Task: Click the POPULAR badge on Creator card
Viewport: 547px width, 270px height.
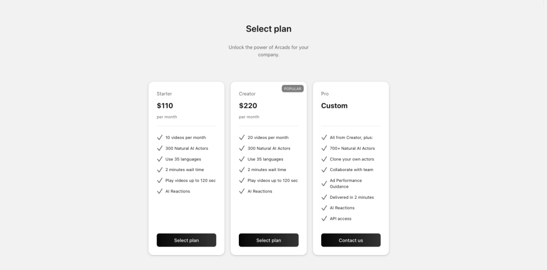Action: [x=293, y=89]
